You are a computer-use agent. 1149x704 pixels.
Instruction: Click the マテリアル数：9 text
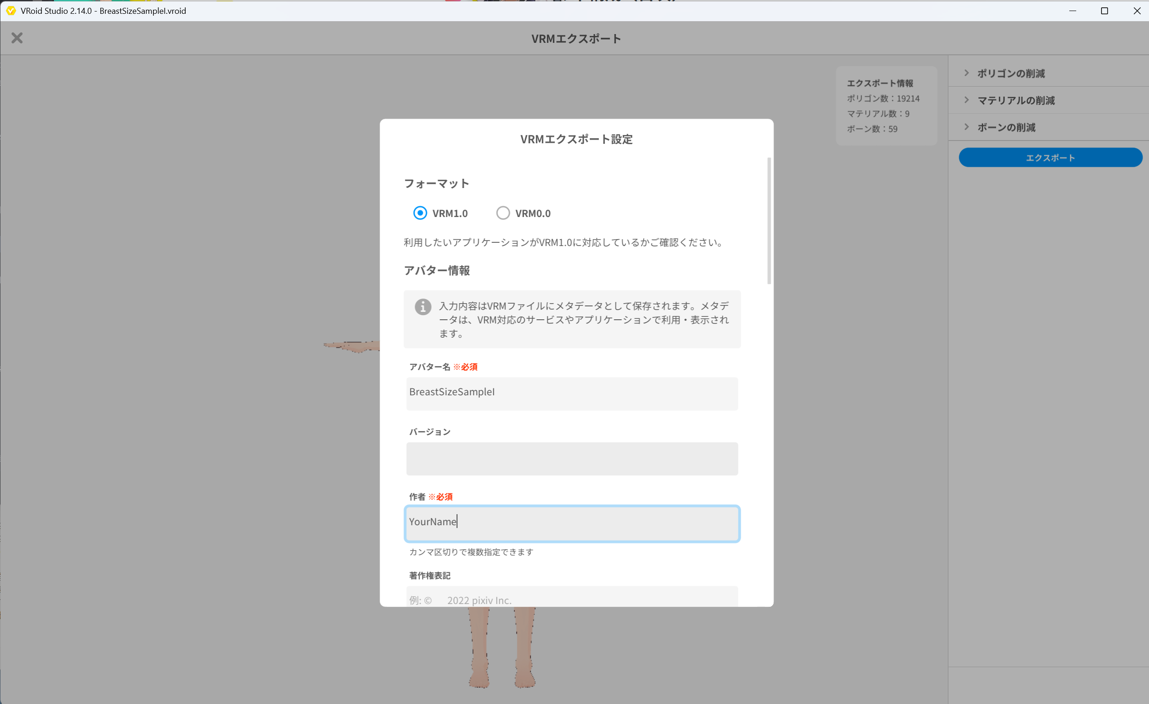click(x=878, y=114)
